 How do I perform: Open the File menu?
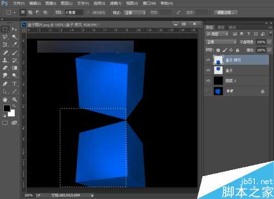click(19, 3)
